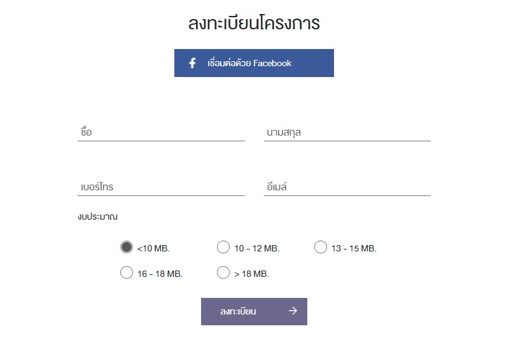Choose the 10 - 12 MB. radio circle
The width and height of the screenshot is (509, 338).
point(223,247)
